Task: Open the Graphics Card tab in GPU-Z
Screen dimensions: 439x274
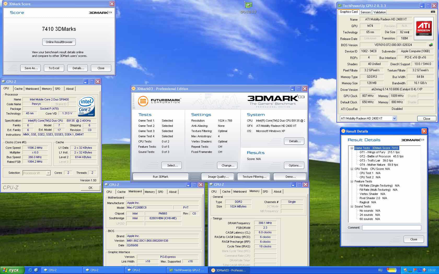Action: point(349,12)
